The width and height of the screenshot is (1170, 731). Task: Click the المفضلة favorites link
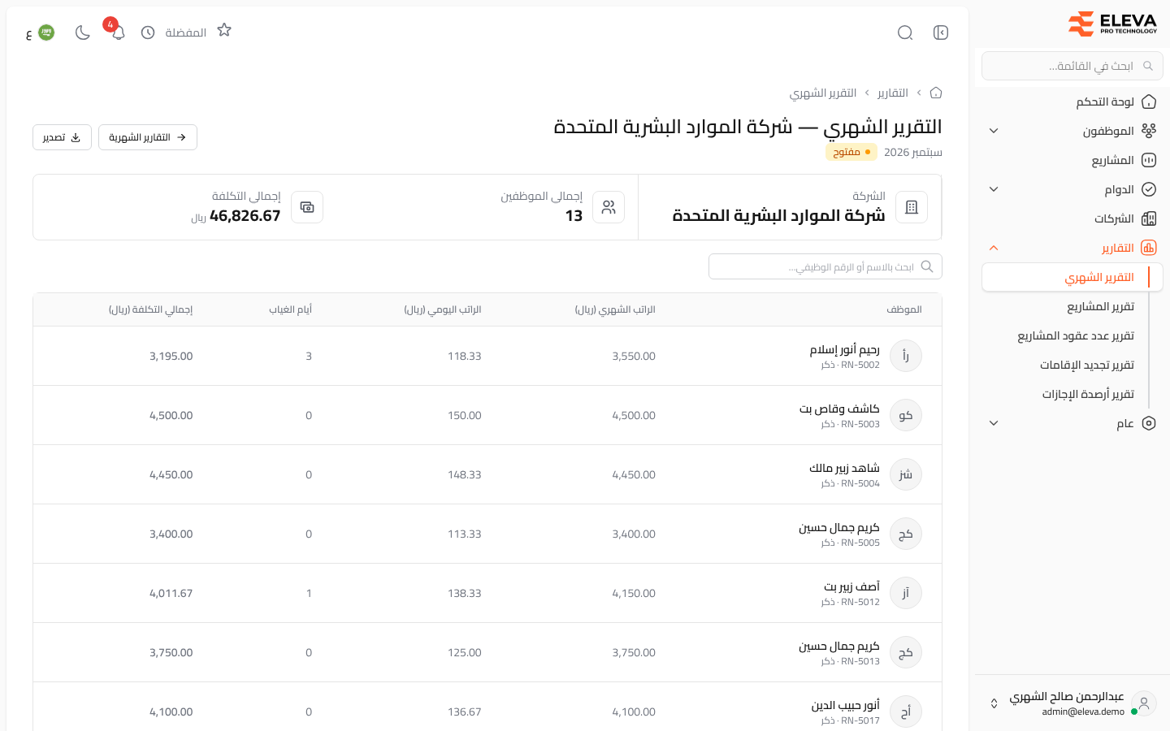click(186, 32)
